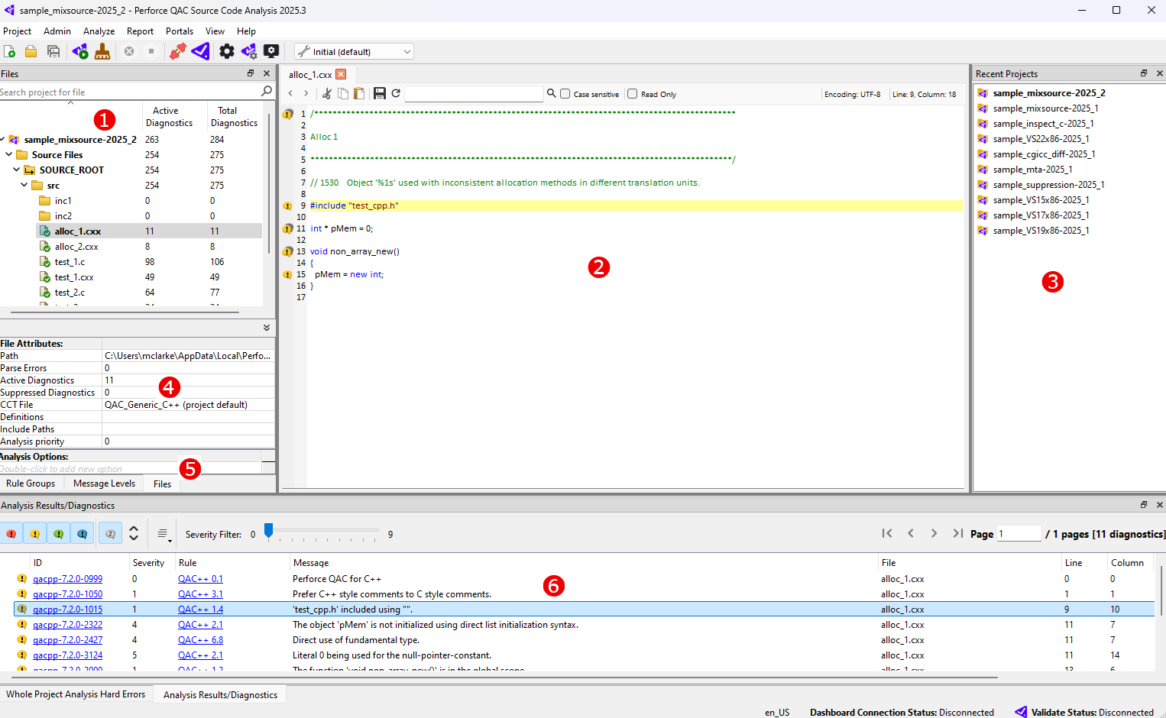
Task: Click the plug connect-to-server toolbar icon
Action: (x=177, y=51)
